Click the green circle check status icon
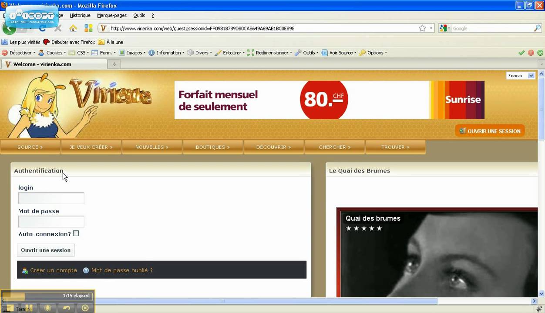 pos(540,53)
